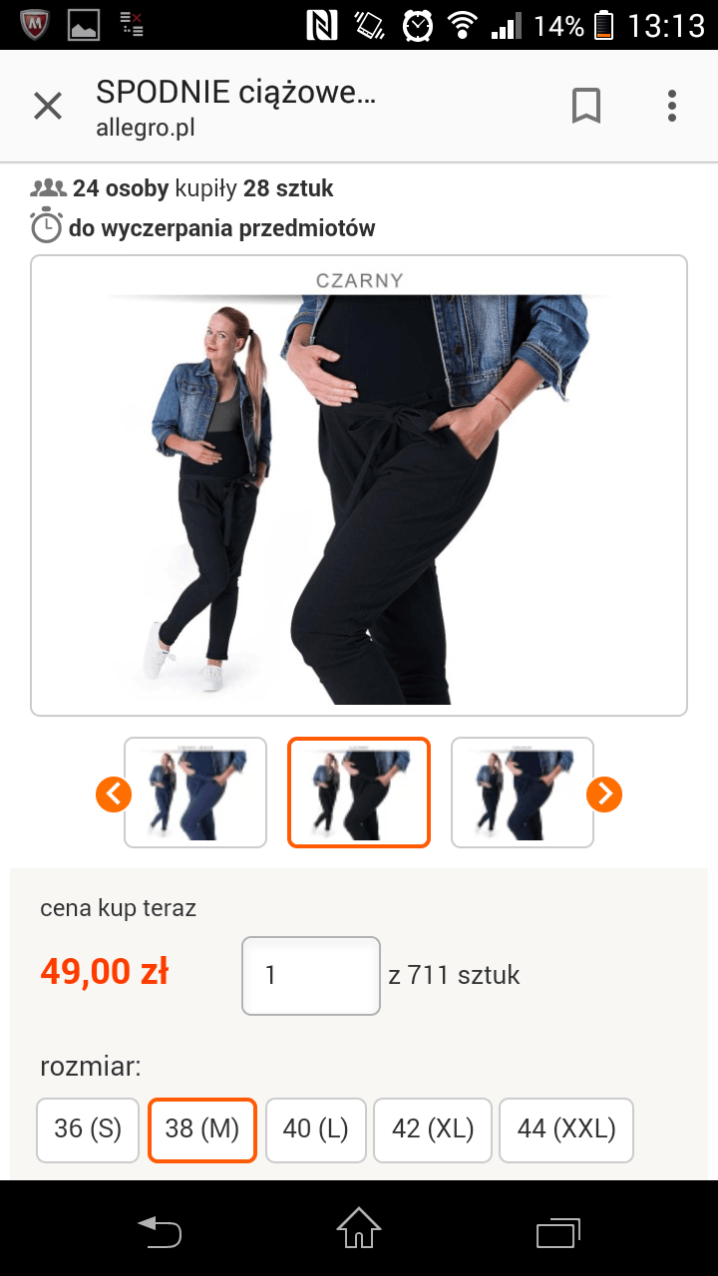
Task: Select size 38 (M)
Action: (x=202, y=1129)
